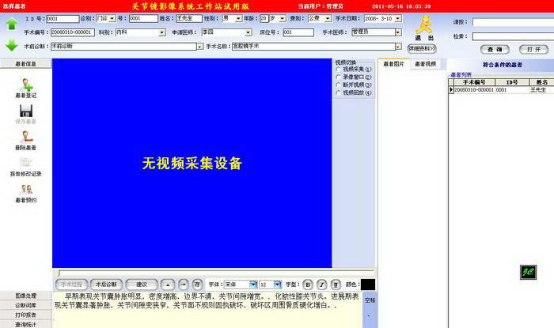The width and height of the screenshot is (554, 328).
Task: Click the video playback slider under the blue screen
Action: [215, 272]
